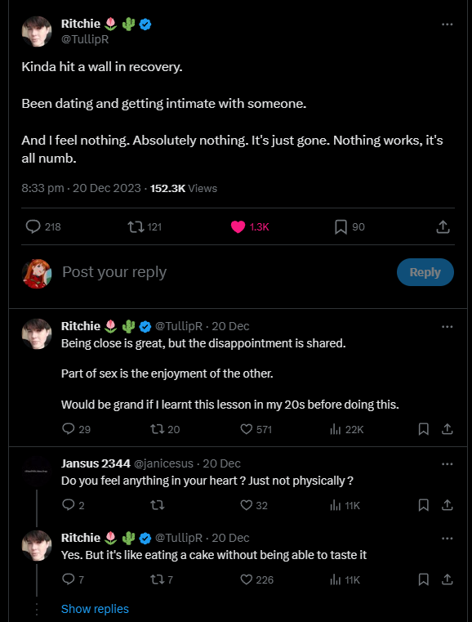Click the blue Reply button

pos(425,272)
